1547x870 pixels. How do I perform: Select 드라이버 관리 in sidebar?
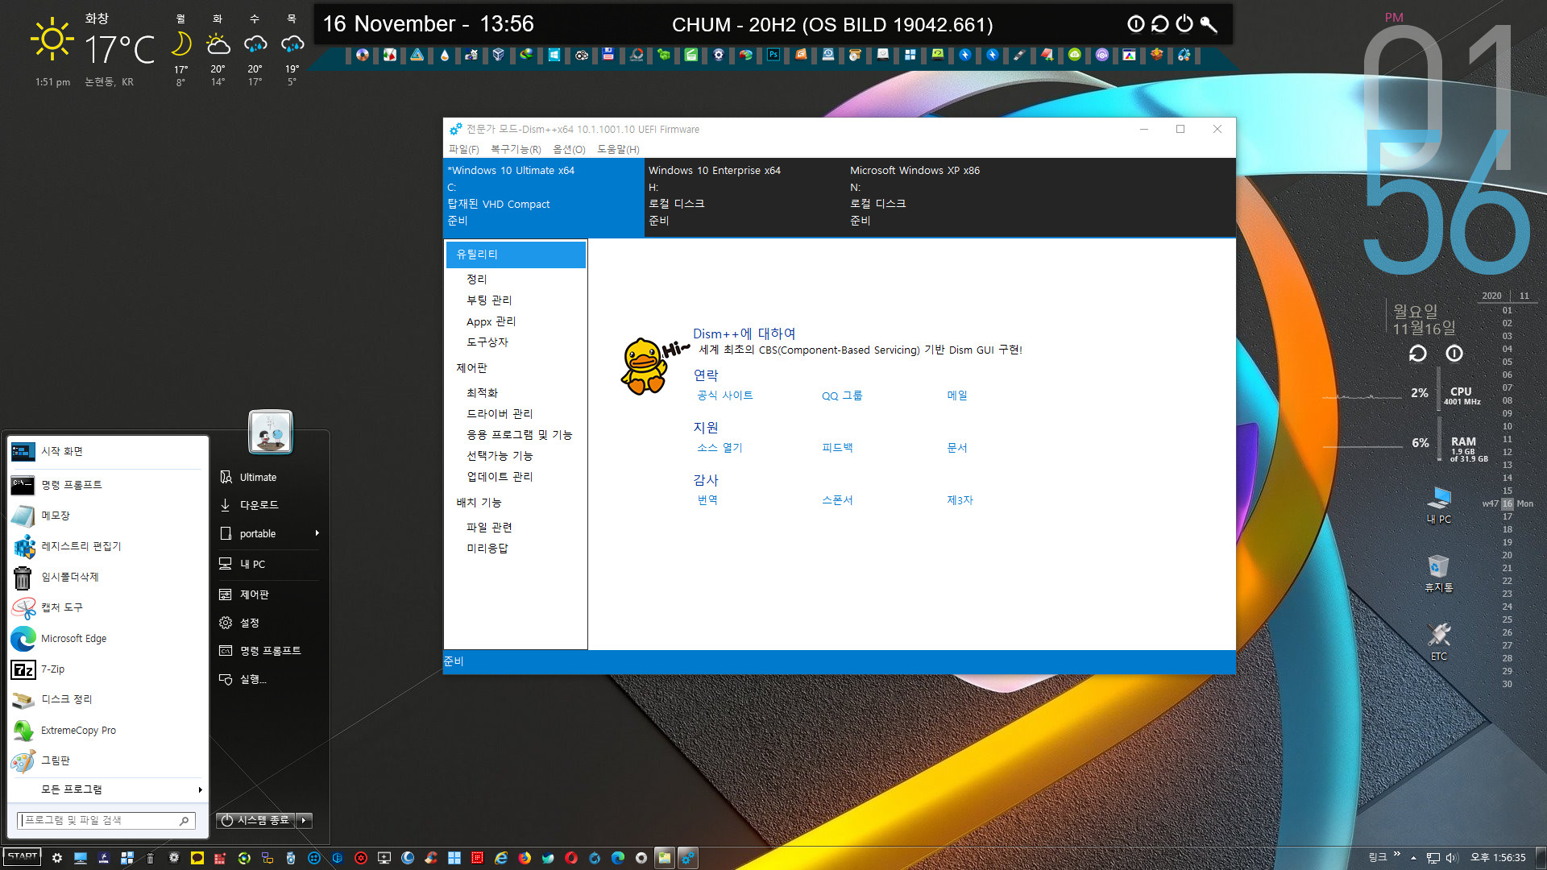point(500,414)
